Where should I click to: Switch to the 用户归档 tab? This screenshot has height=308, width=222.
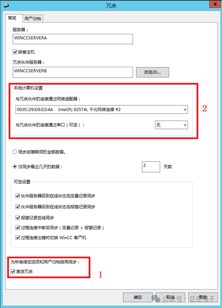33,19
